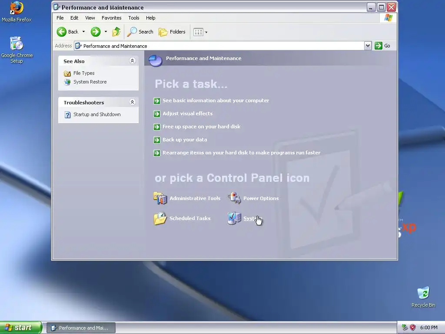This screenshot has width=445, height=334.
Task: Open Startup and Shutdown troubleshooter link
Action: click(x=97, y=114)
